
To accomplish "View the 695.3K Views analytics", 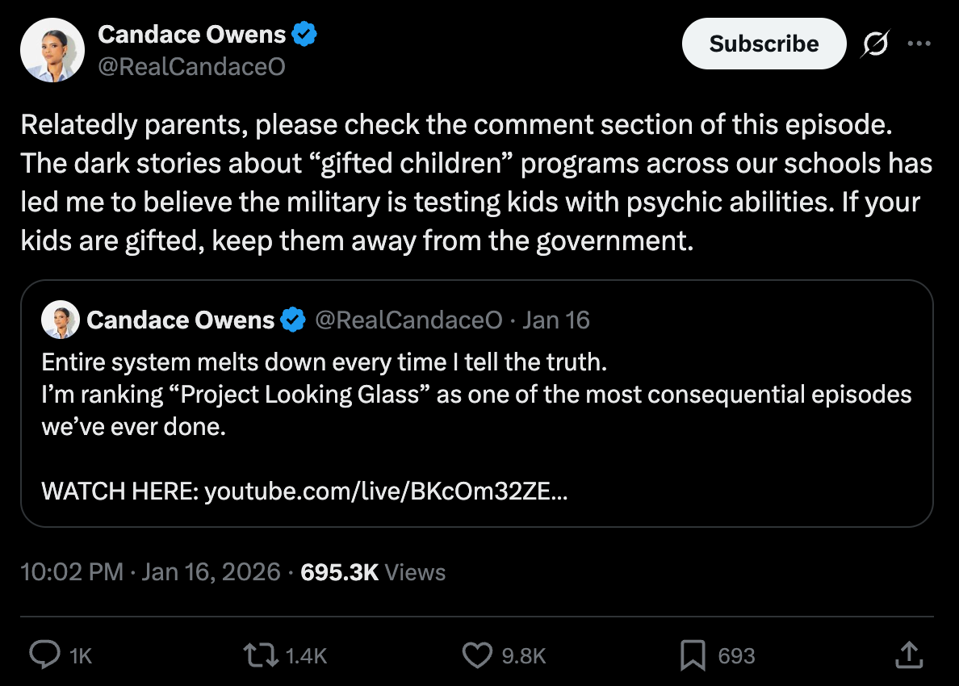I will coord(372,573).
